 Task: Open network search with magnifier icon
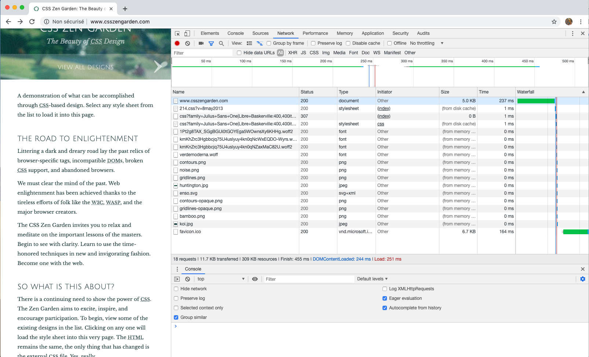coord(221,43)
